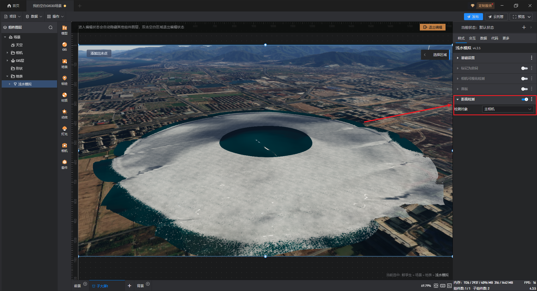Click the 发布 publish button
Viewport: 537px width, 291px height.
coord(473,17)
